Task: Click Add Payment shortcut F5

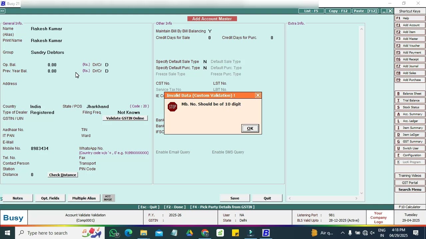Action: 410,52
